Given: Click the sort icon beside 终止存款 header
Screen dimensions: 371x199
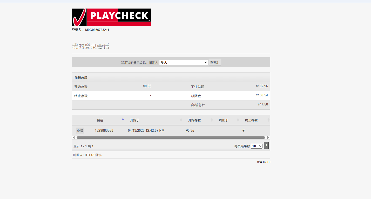Looking at the screenshot, I should coord(268,120).
